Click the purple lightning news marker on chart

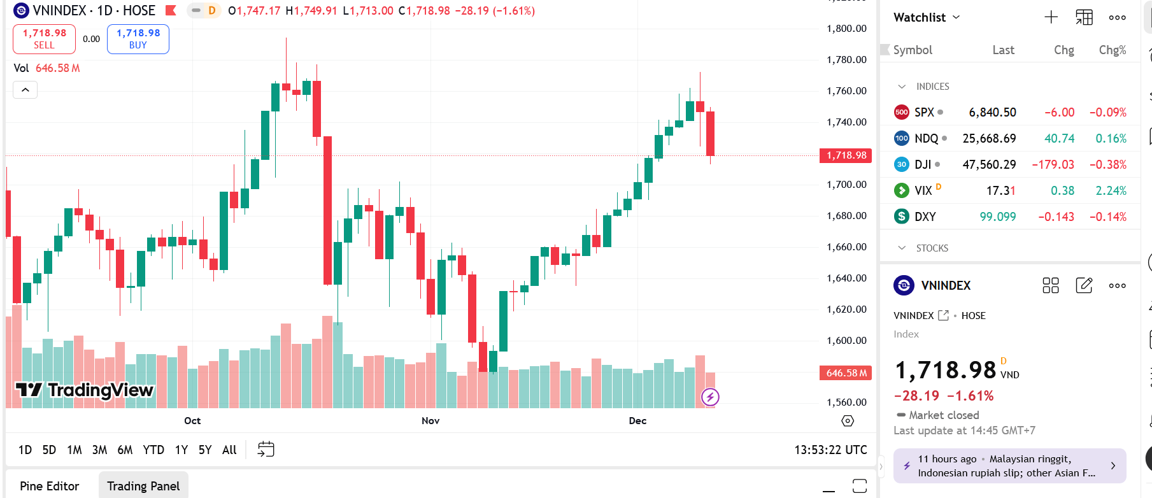(x=710, y=397)
